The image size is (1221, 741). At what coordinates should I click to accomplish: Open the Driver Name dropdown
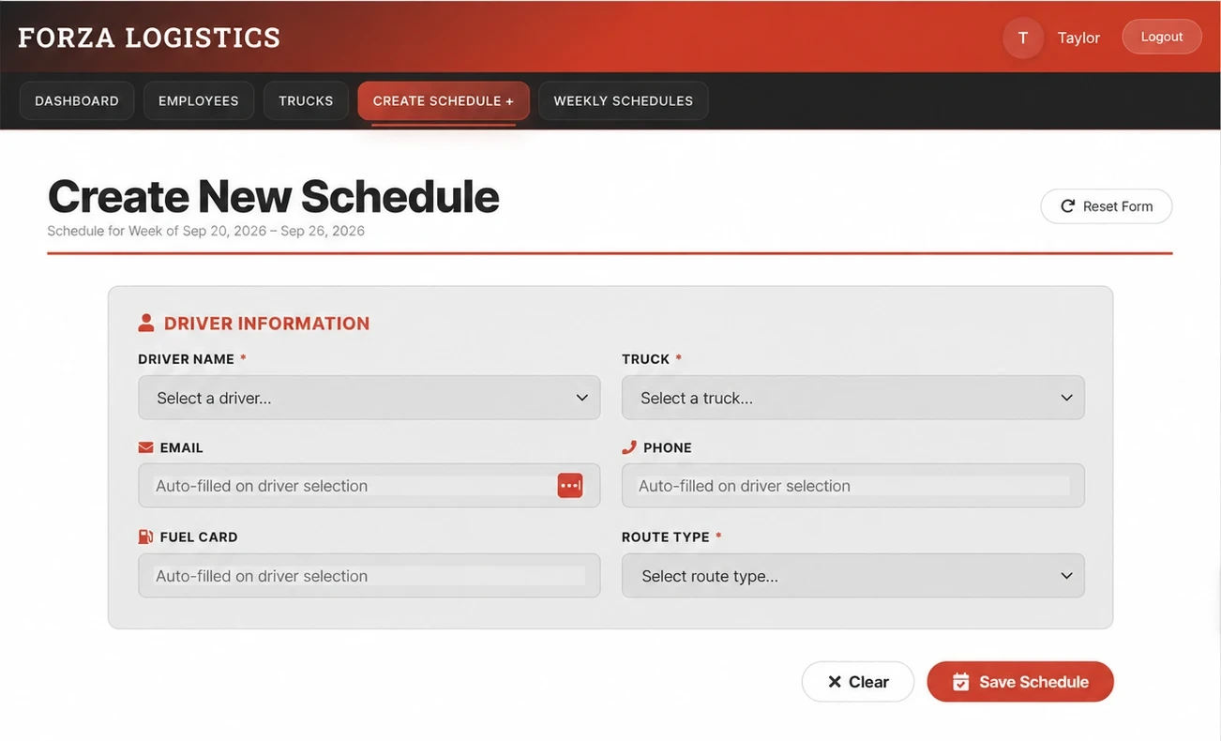coord(369,398)
